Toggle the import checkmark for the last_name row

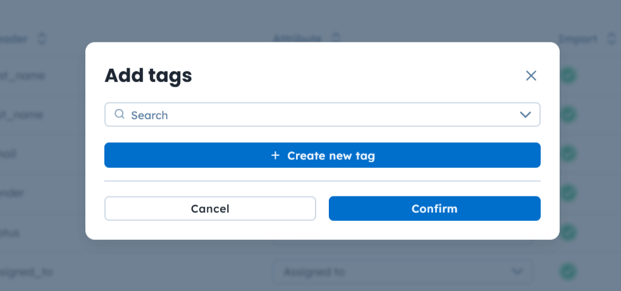pos(569,115)
